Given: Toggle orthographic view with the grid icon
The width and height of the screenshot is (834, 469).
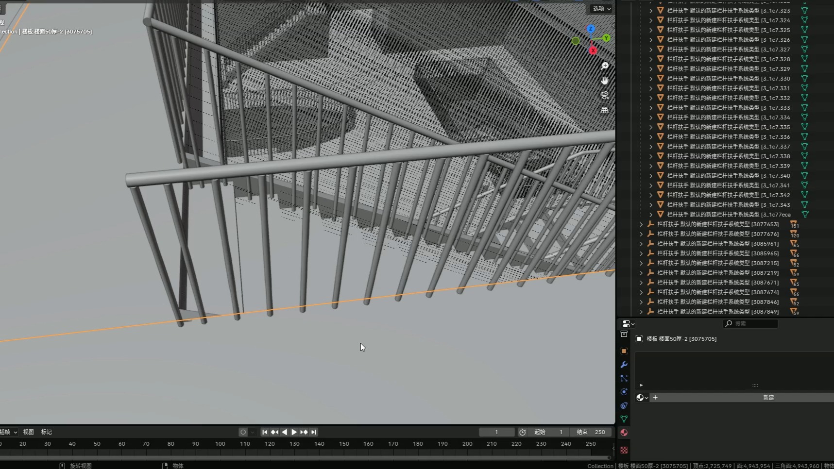Looking at the screenshot, I should click(605, 110).
